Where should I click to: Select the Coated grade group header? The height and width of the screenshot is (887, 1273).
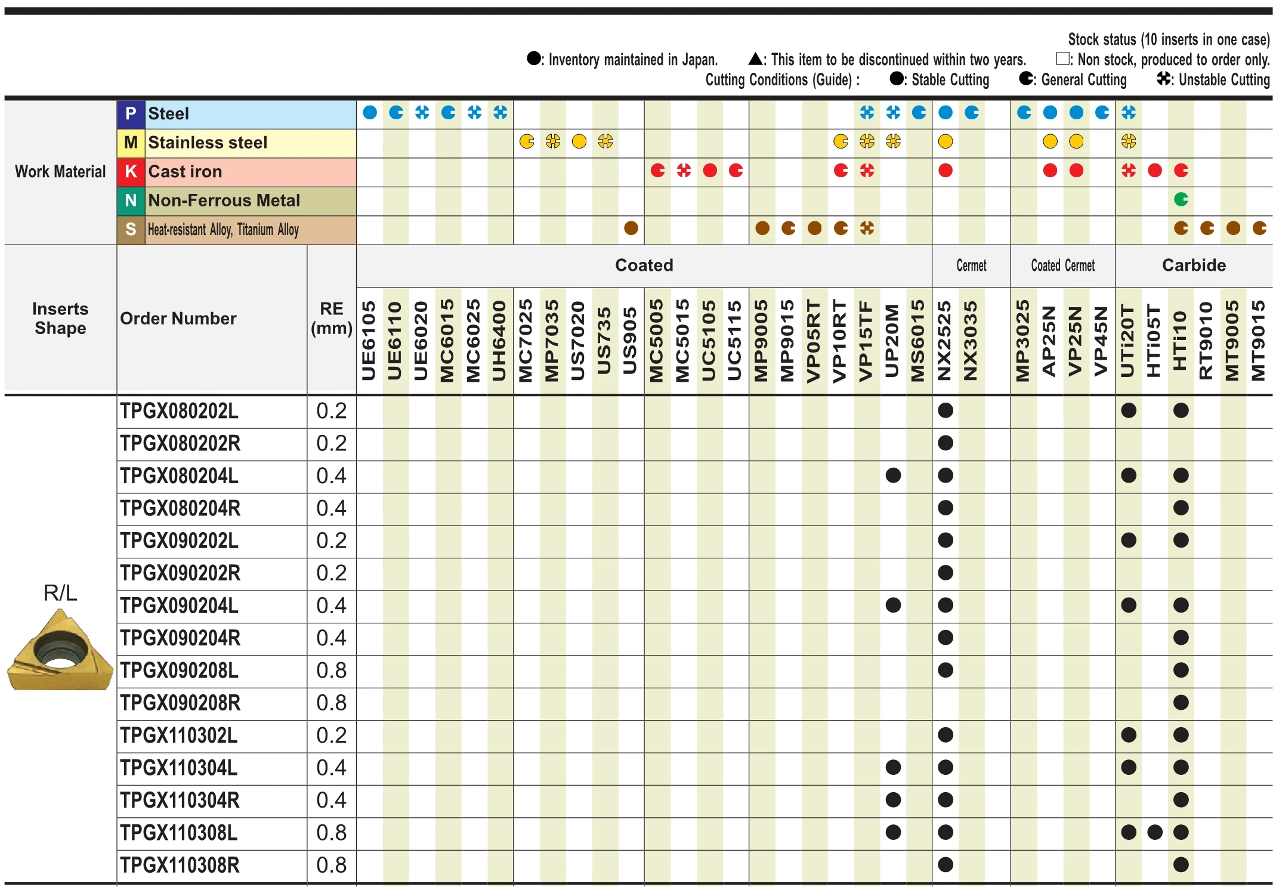644,265
